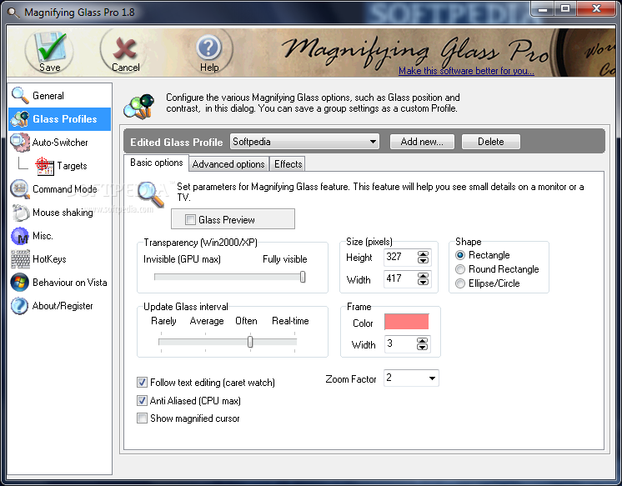Open the Targets tree item
Screen dimensions: 622x486
(x=72, y=166)
